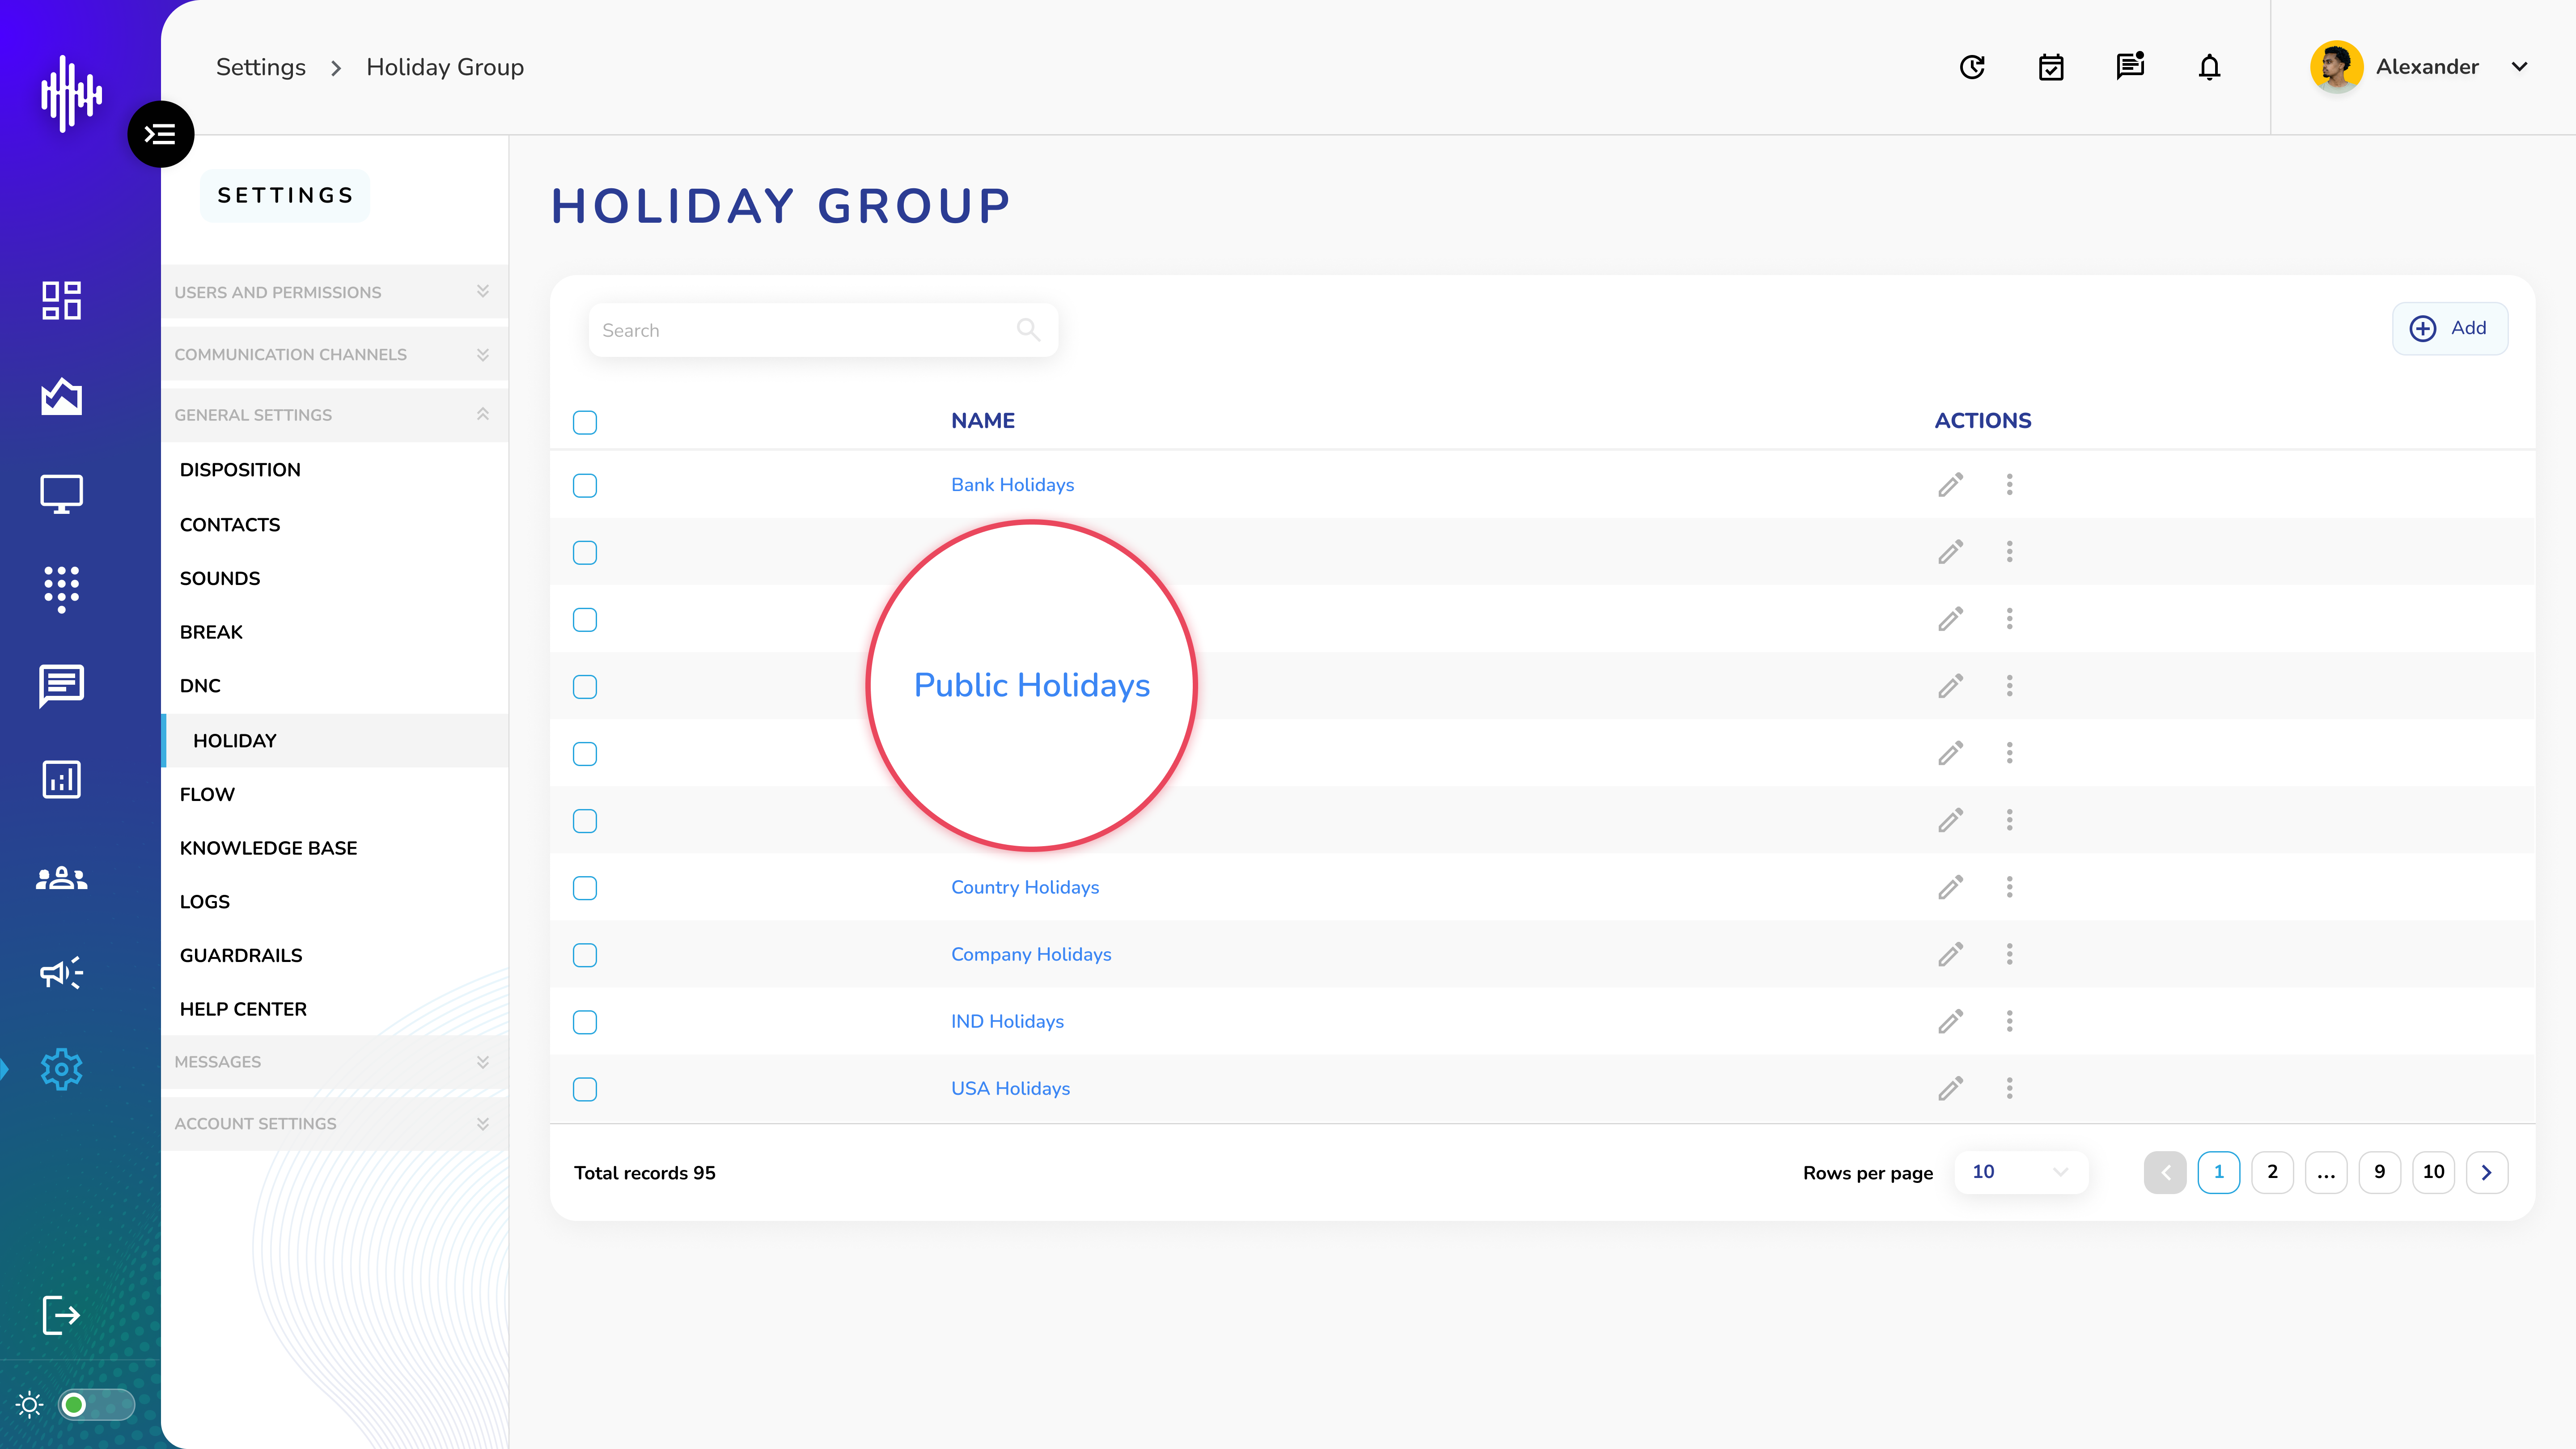Expand the Users and Permissions section
2576x1449 pixels.
pos(334,292)
